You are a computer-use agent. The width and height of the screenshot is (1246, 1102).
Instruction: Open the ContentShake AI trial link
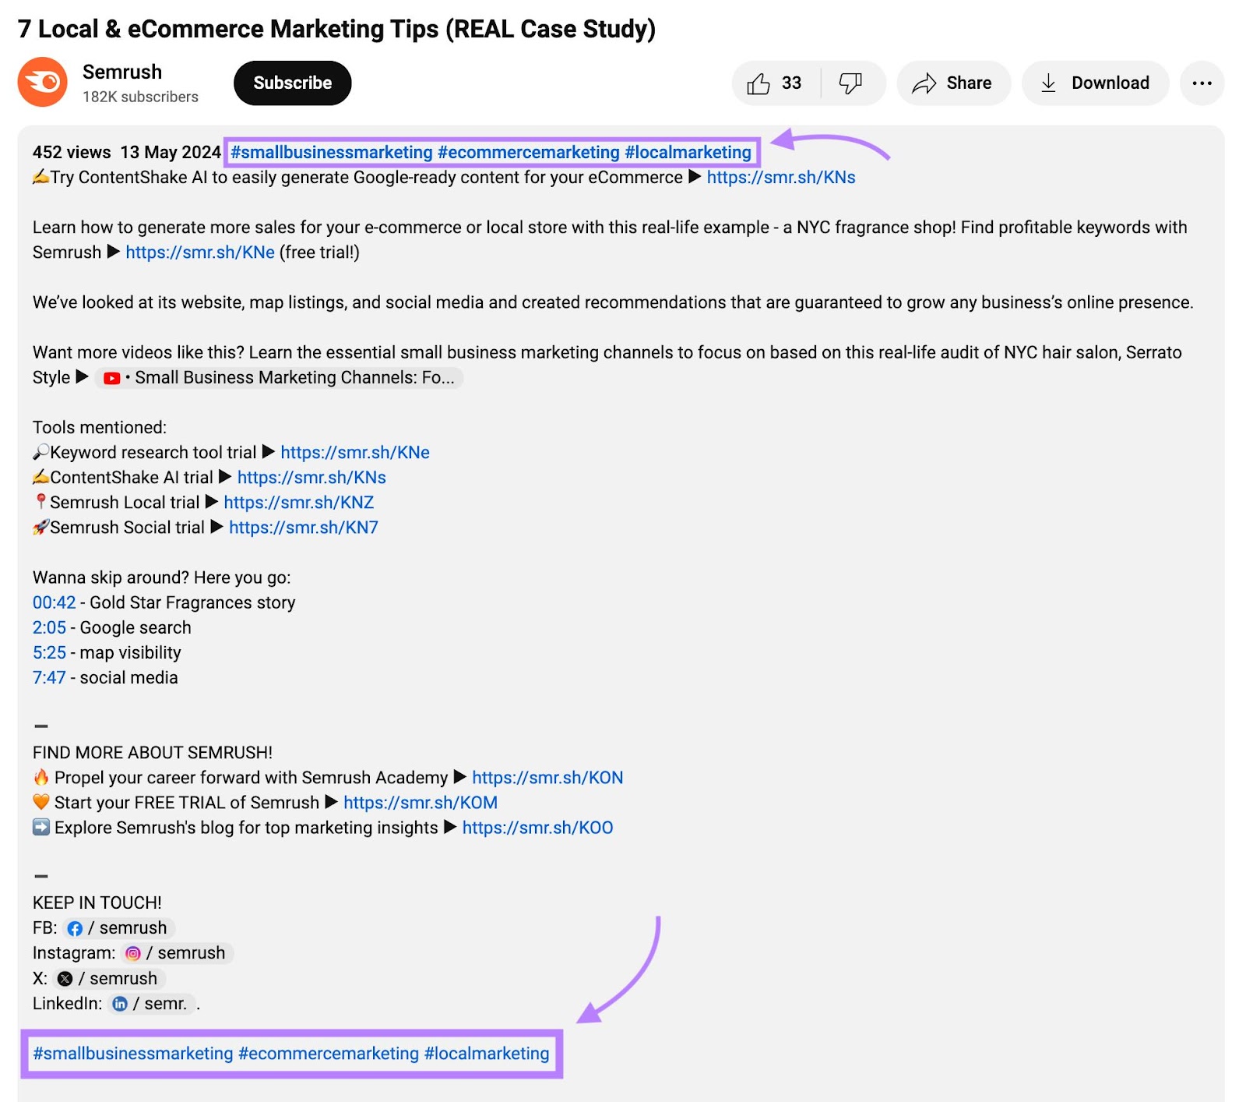[311, 477]
